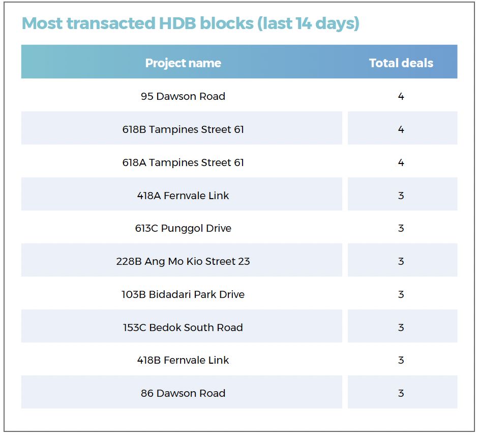
Task: Open '618B Tampines Street 61' entry
Action: (183, 129)
